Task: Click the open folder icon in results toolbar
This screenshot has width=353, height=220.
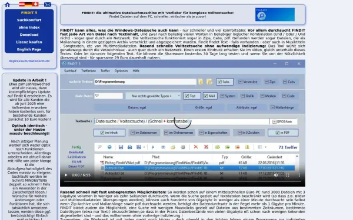Action: tap(173, 147)
